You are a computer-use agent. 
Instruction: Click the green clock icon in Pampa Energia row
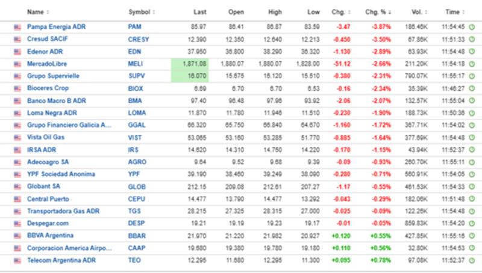coord(471,27)
